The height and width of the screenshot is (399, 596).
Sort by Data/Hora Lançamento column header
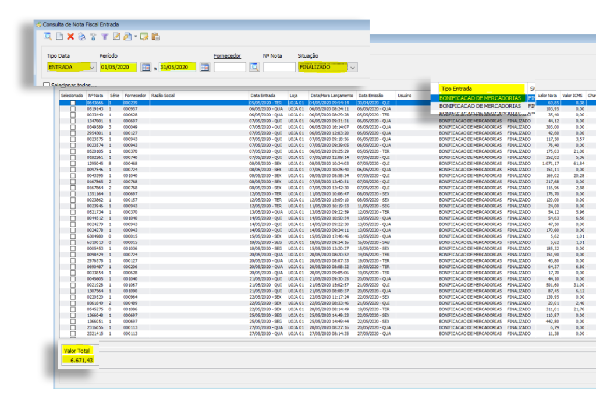pos(331,96)
